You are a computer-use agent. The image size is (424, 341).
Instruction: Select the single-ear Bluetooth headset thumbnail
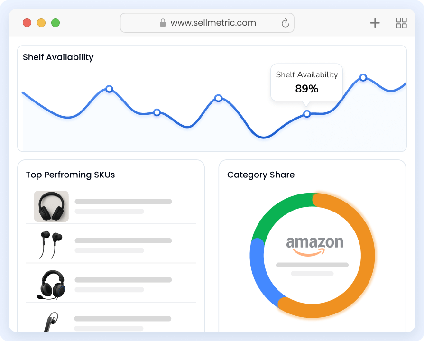tap(50, 322)
